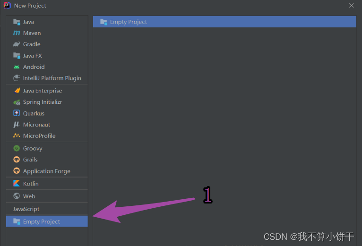This screenshot has height=246, width=362.
Task: Click the Spring Initializr leaf icon
Action: click(17, 102)
